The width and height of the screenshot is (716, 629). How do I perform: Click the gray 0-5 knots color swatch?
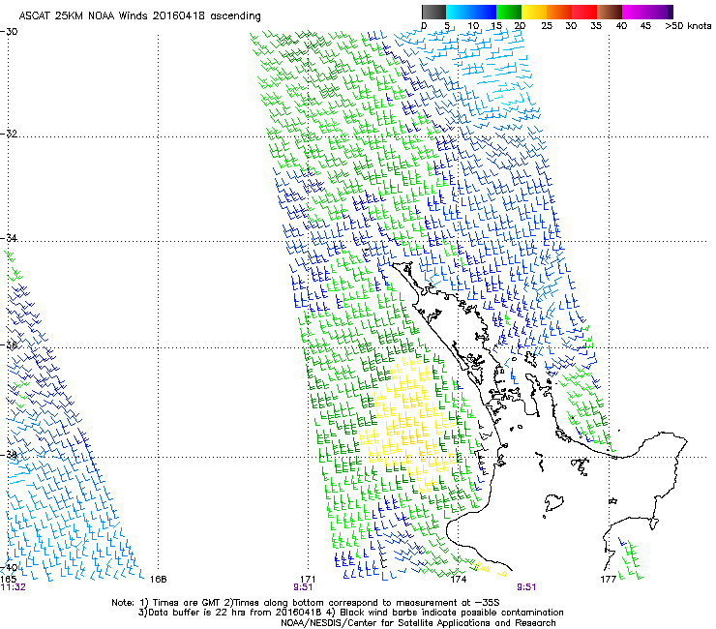(433, 12)
